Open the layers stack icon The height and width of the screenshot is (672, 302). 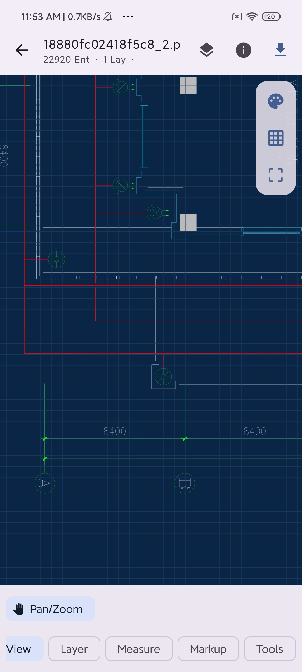(207, 50)
